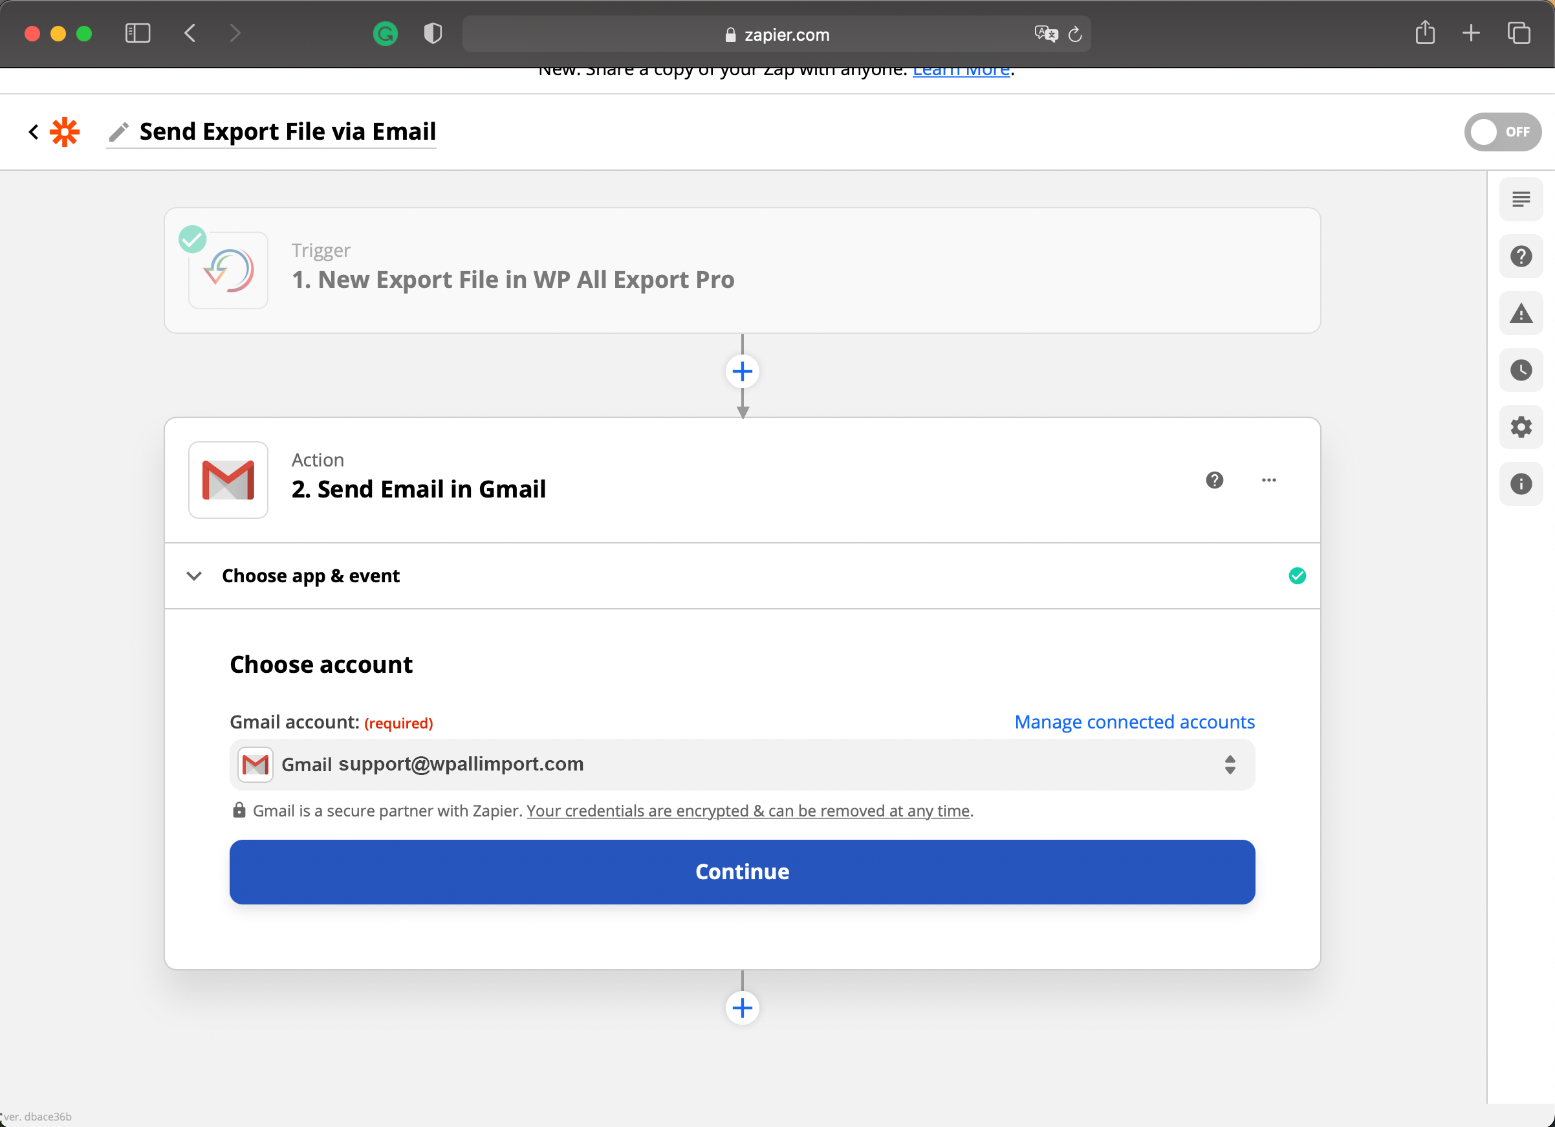
Task: Toggle the Zap ON/OFF switch
Action: [1501, 132]
